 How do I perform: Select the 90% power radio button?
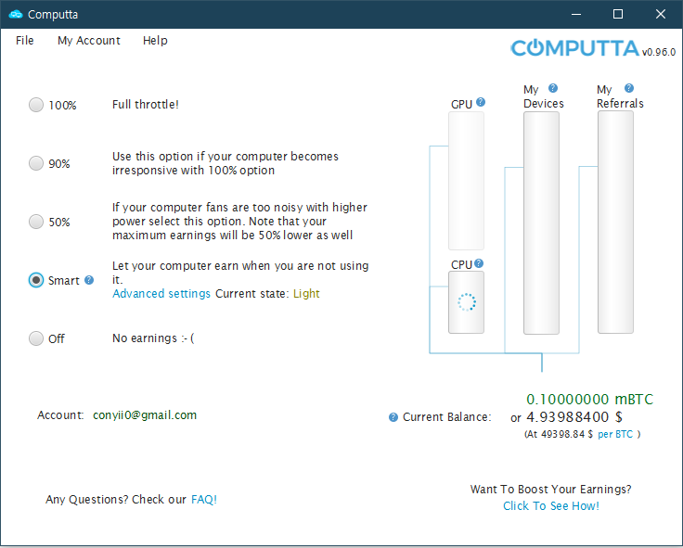(x=36, y=163)
